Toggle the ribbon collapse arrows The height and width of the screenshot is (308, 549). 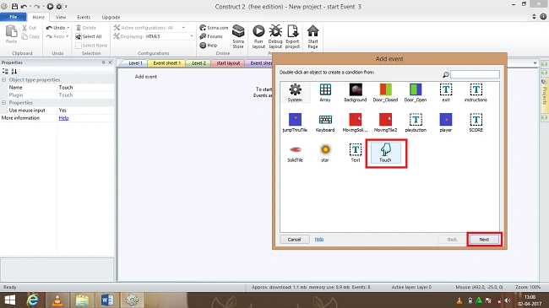click(x=534, y=16)
